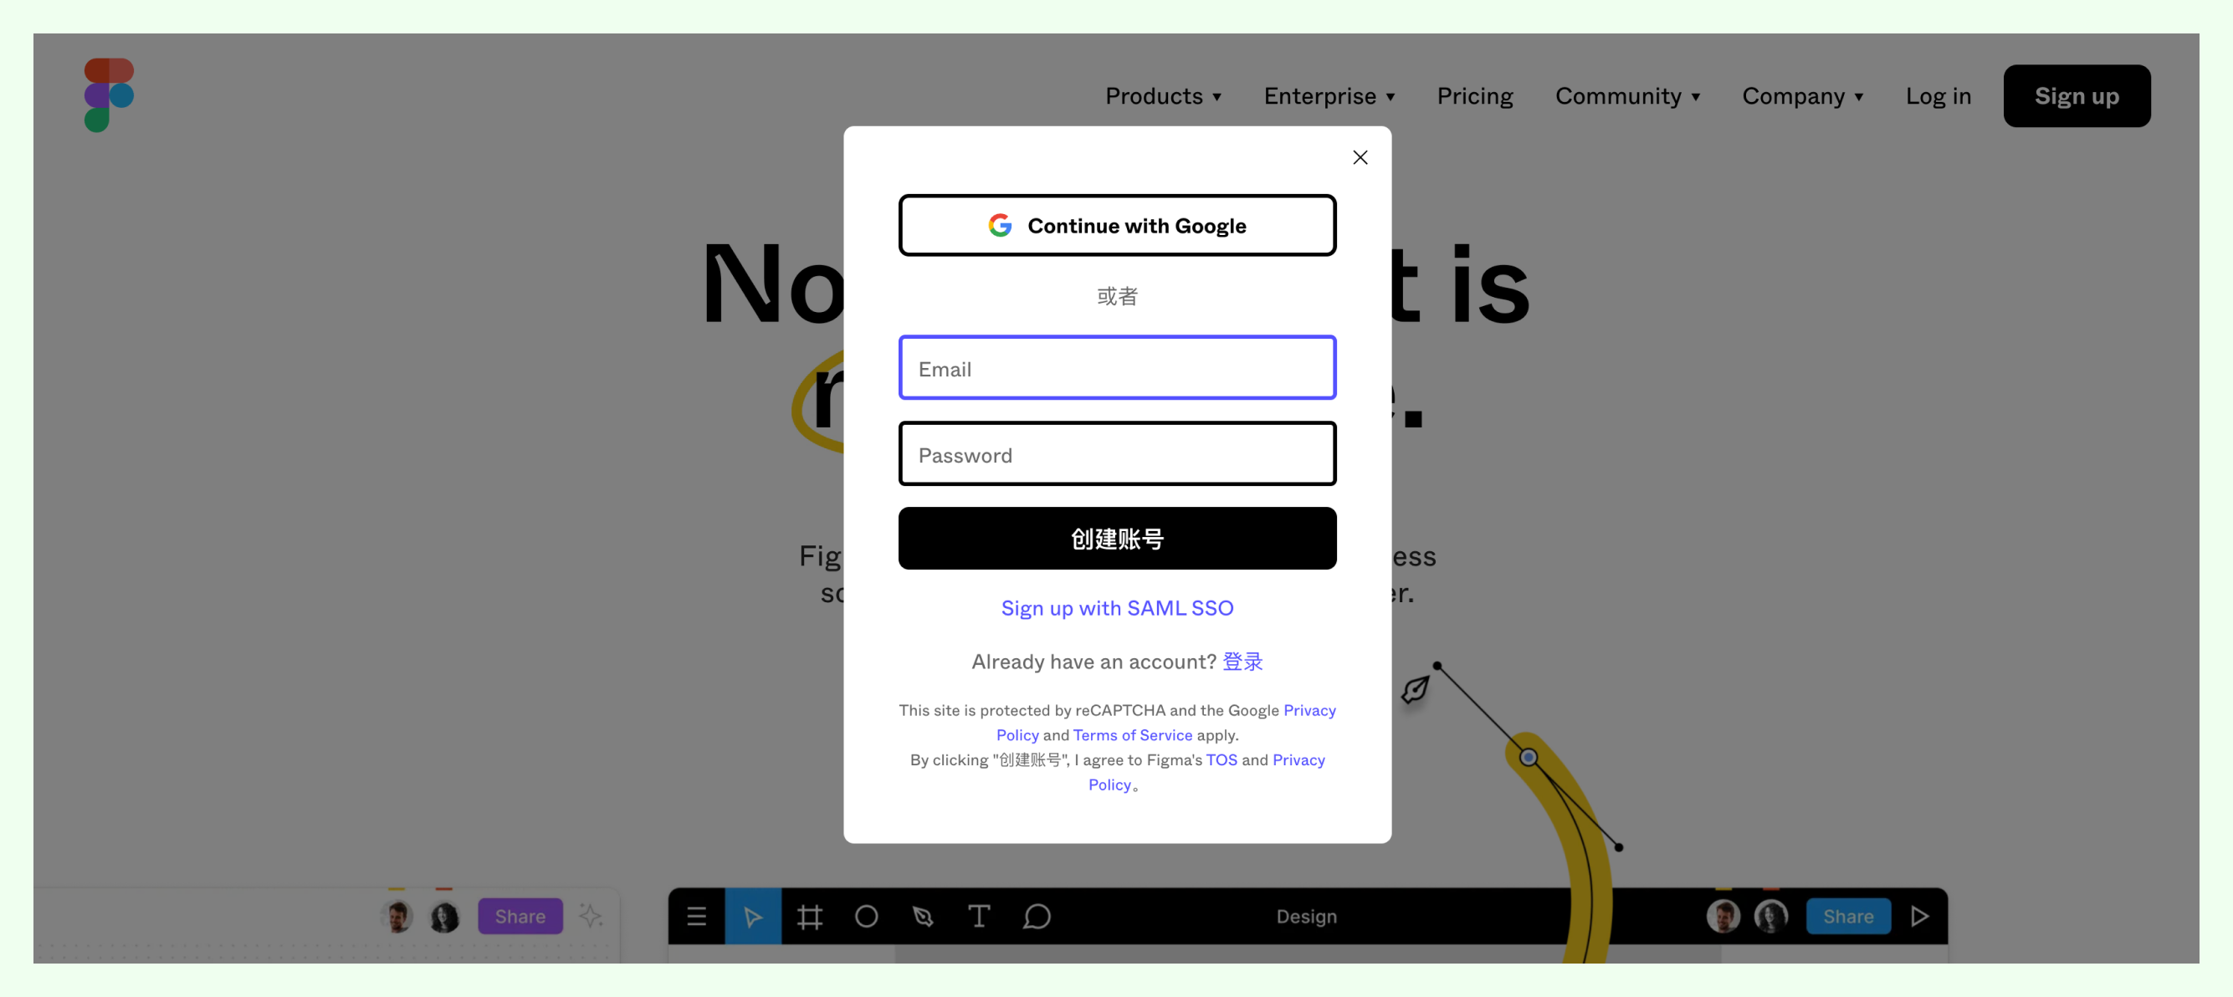
Task: Click the Google logo in the dialog
Action: [x=1001, y=225]
